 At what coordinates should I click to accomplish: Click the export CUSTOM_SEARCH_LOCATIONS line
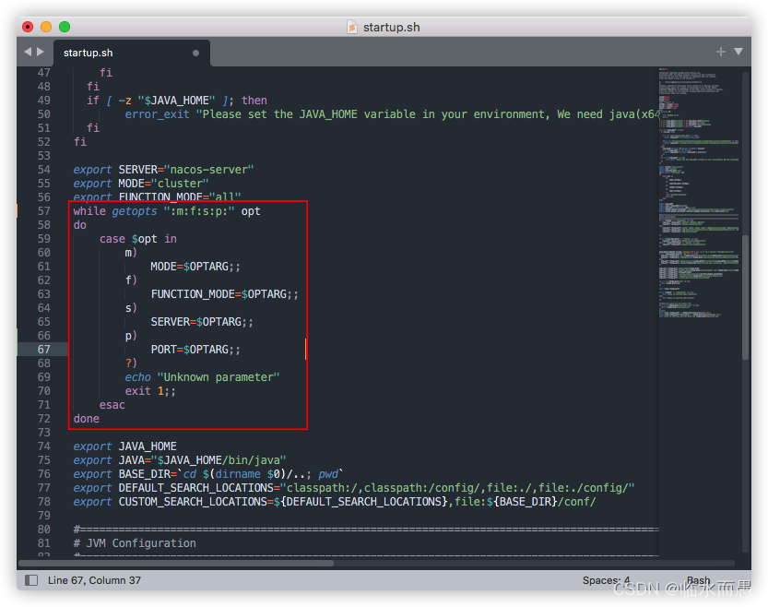335,502
